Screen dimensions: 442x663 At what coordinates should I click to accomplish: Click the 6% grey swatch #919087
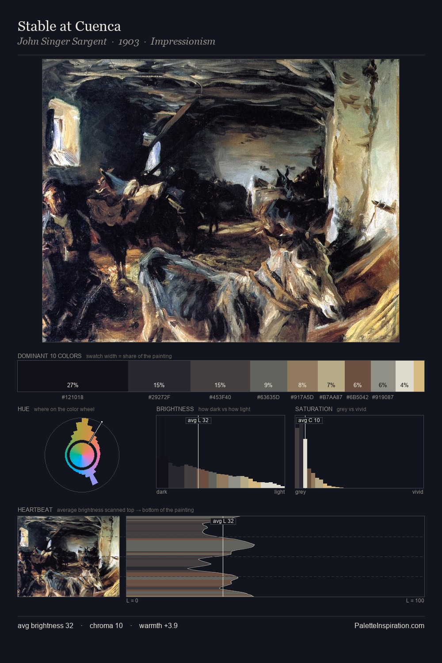(x=383, y=376)
